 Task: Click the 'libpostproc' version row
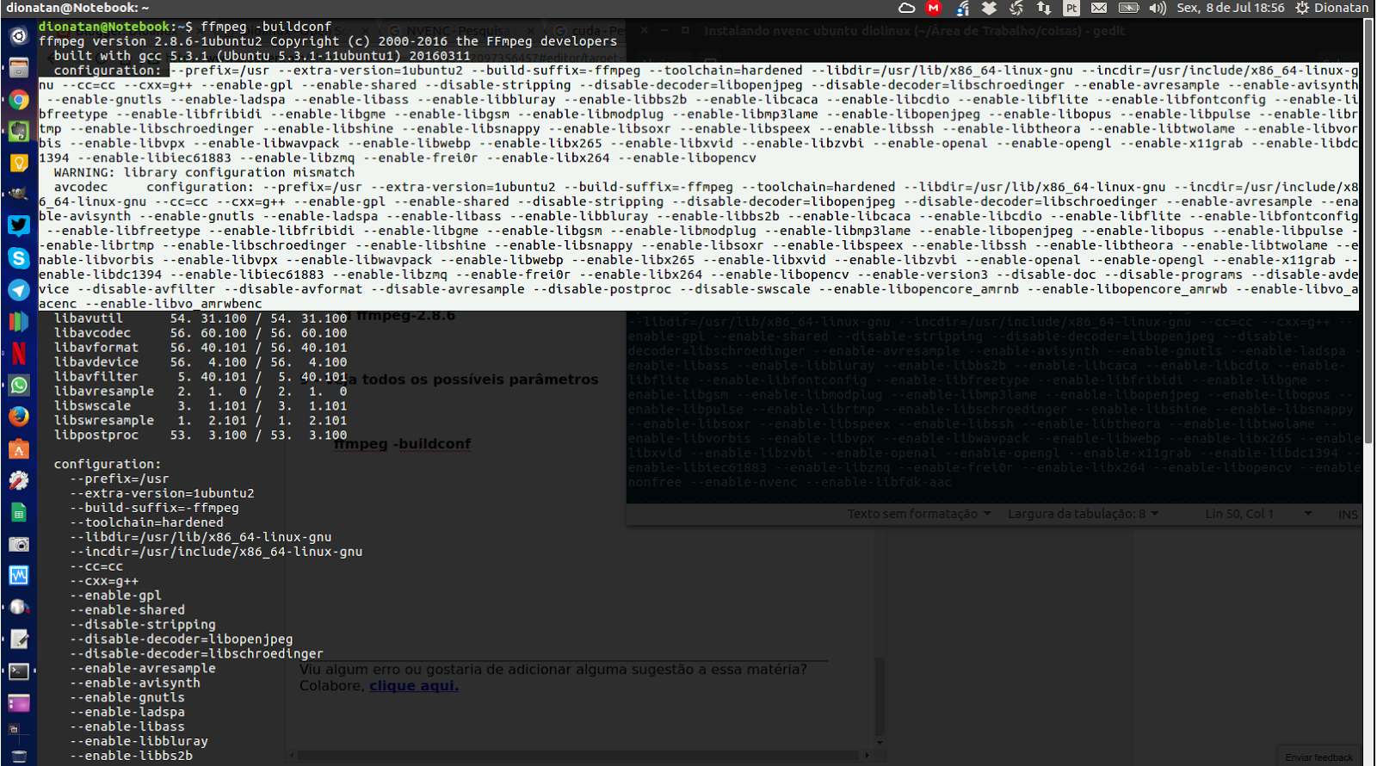(x=201, y=436)
